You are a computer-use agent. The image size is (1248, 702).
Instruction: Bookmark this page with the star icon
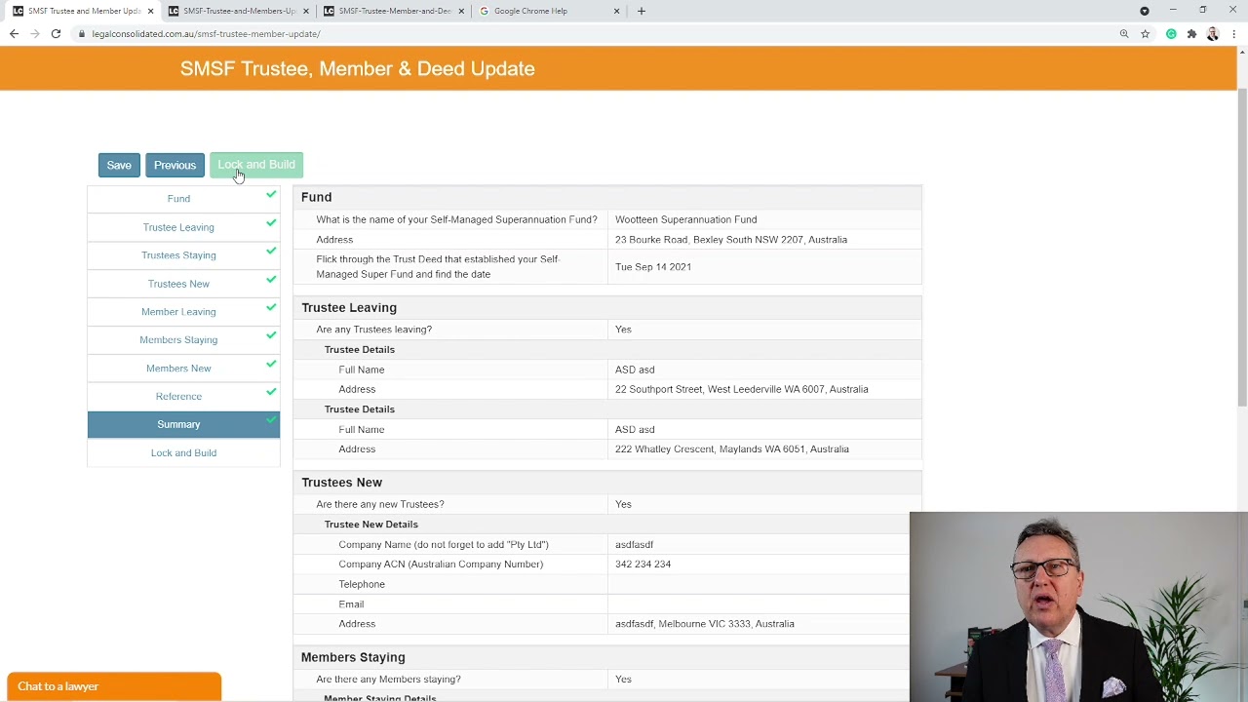(x=1146, y=34)
